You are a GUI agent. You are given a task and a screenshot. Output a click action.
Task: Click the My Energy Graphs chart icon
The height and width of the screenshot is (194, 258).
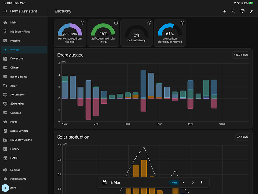coord(5,140)
